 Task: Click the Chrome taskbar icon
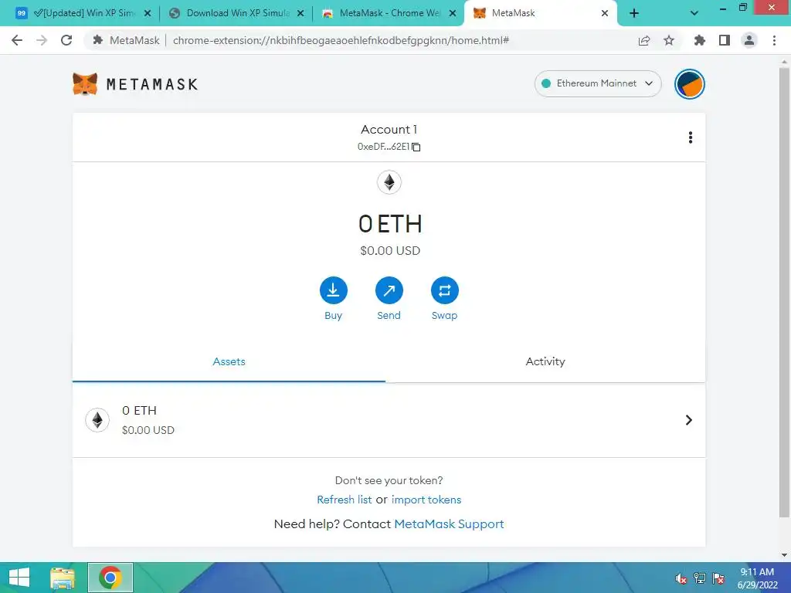coord(110,578)
